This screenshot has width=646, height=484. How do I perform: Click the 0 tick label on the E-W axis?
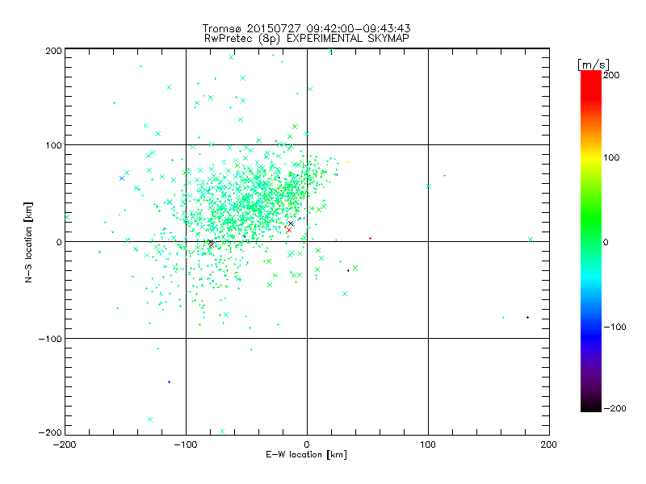tap(307, 444)
